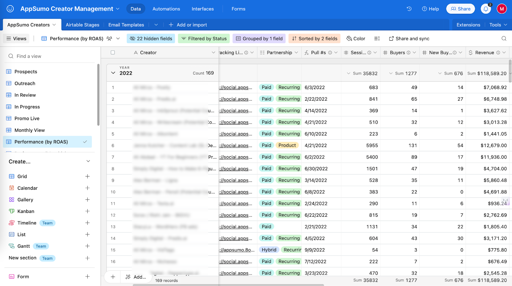Open Share and sync
512x286 pixels.
(x=409, y=39)
